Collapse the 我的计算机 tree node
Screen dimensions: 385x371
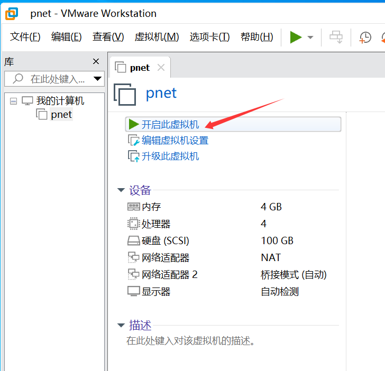point(14,101)
